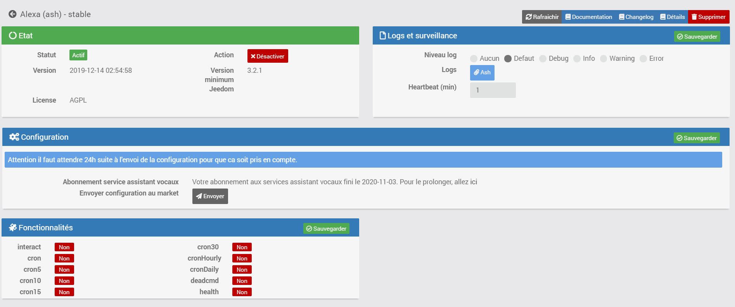The height and width of the screenshot is (307, 735).
Task: Toggle the cron Non label
Action: [x=64, y=258]
